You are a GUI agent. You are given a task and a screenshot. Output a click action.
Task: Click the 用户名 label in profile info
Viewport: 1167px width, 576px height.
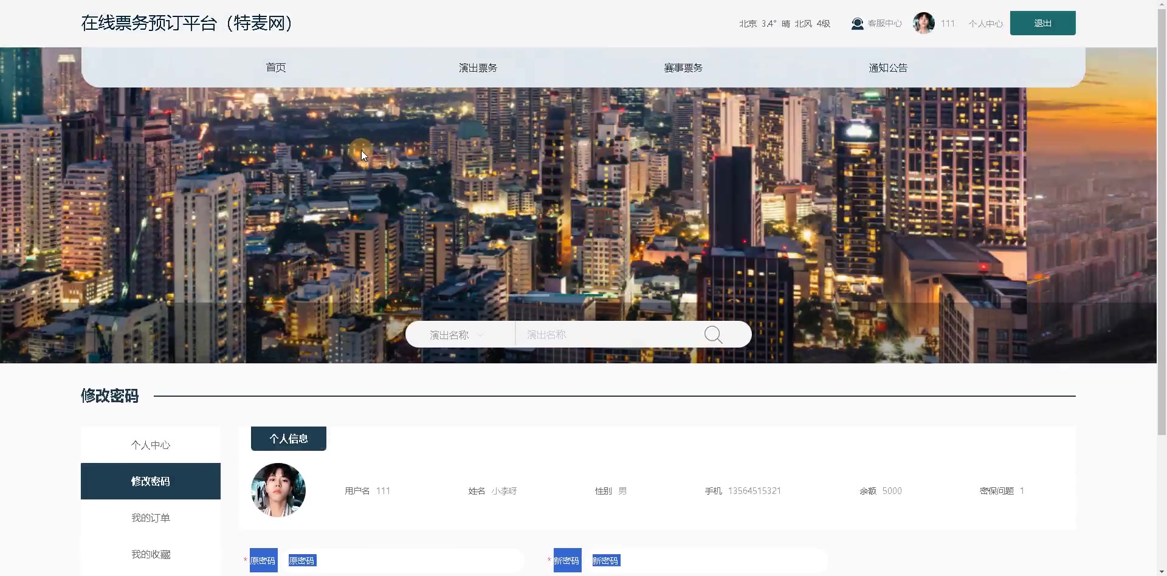click(x=357, y=491)
